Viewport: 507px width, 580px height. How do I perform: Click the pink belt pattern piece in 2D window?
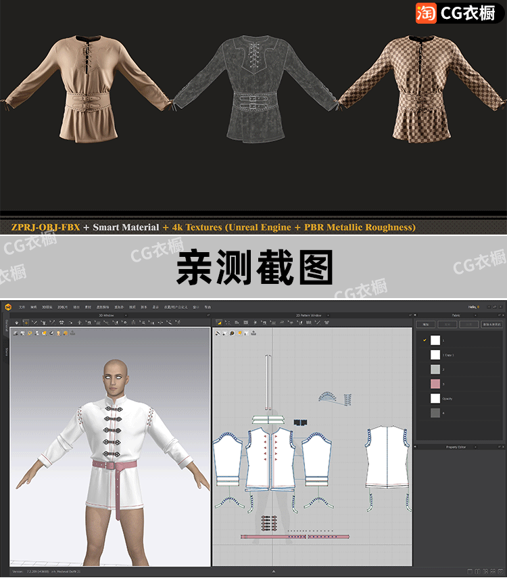point(295,536)
